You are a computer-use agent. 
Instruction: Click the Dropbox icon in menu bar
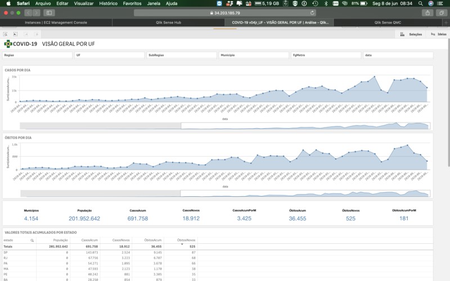point(229,3)
